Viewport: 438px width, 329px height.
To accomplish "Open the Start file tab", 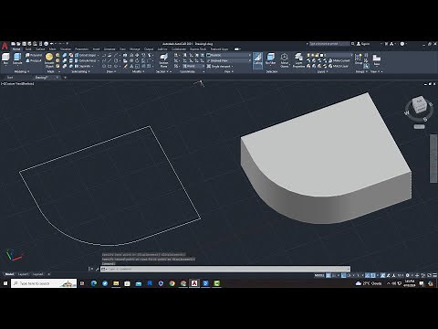I will click(10, 78).
